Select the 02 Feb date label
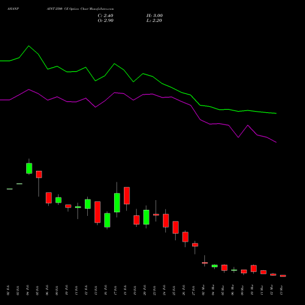Viewport: 305px width, 305px height. pyautogui.click(x=8, y=290)
